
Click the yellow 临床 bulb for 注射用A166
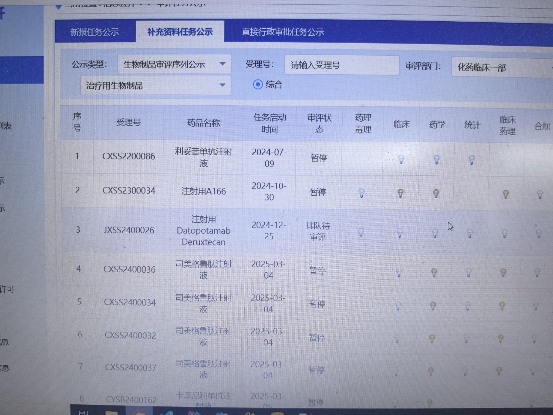pos(401,193)
